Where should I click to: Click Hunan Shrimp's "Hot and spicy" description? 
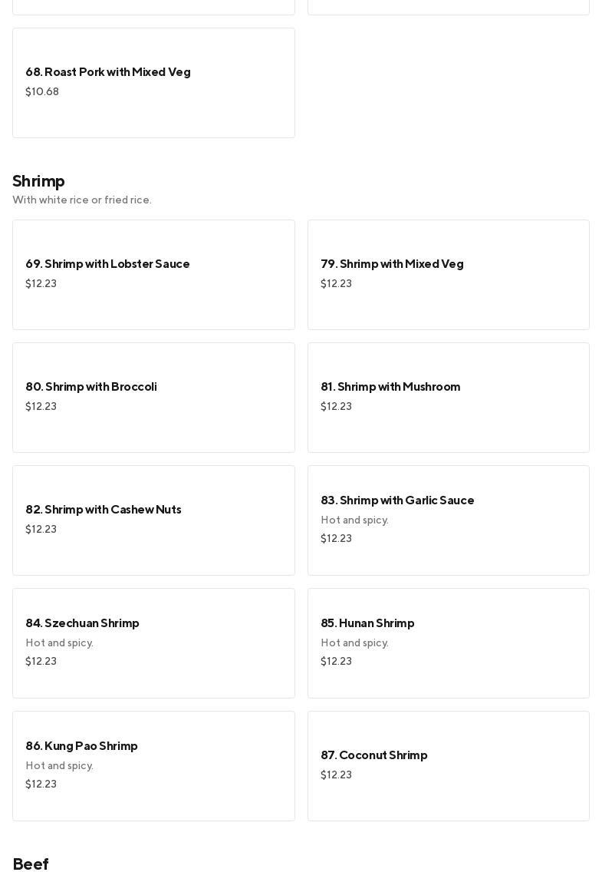(x=354, y=643)
